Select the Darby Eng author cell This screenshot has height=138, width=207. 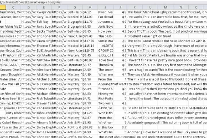click(x=44, y=127)
